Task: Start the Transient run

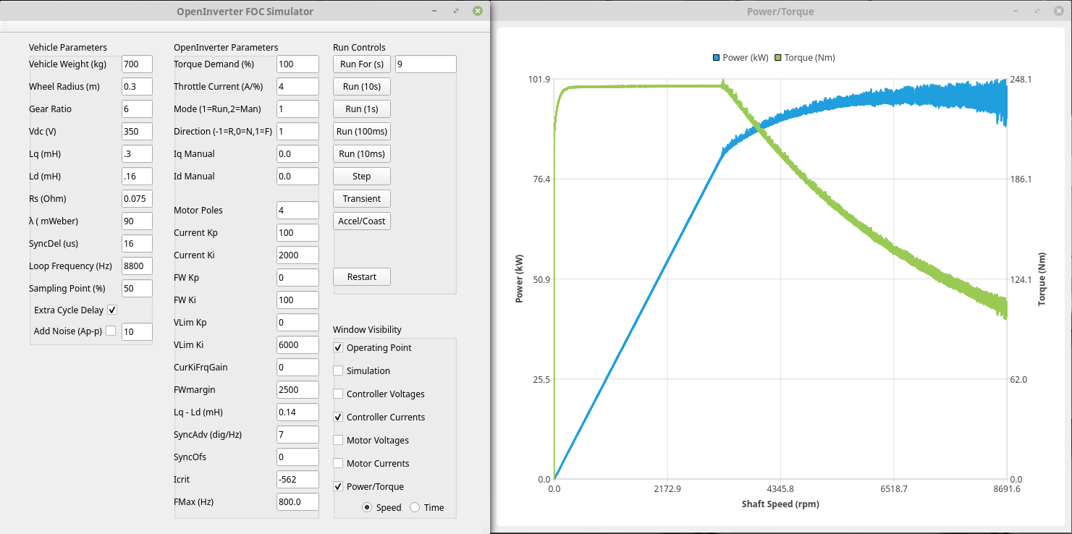Action: [x=361, y=198]
